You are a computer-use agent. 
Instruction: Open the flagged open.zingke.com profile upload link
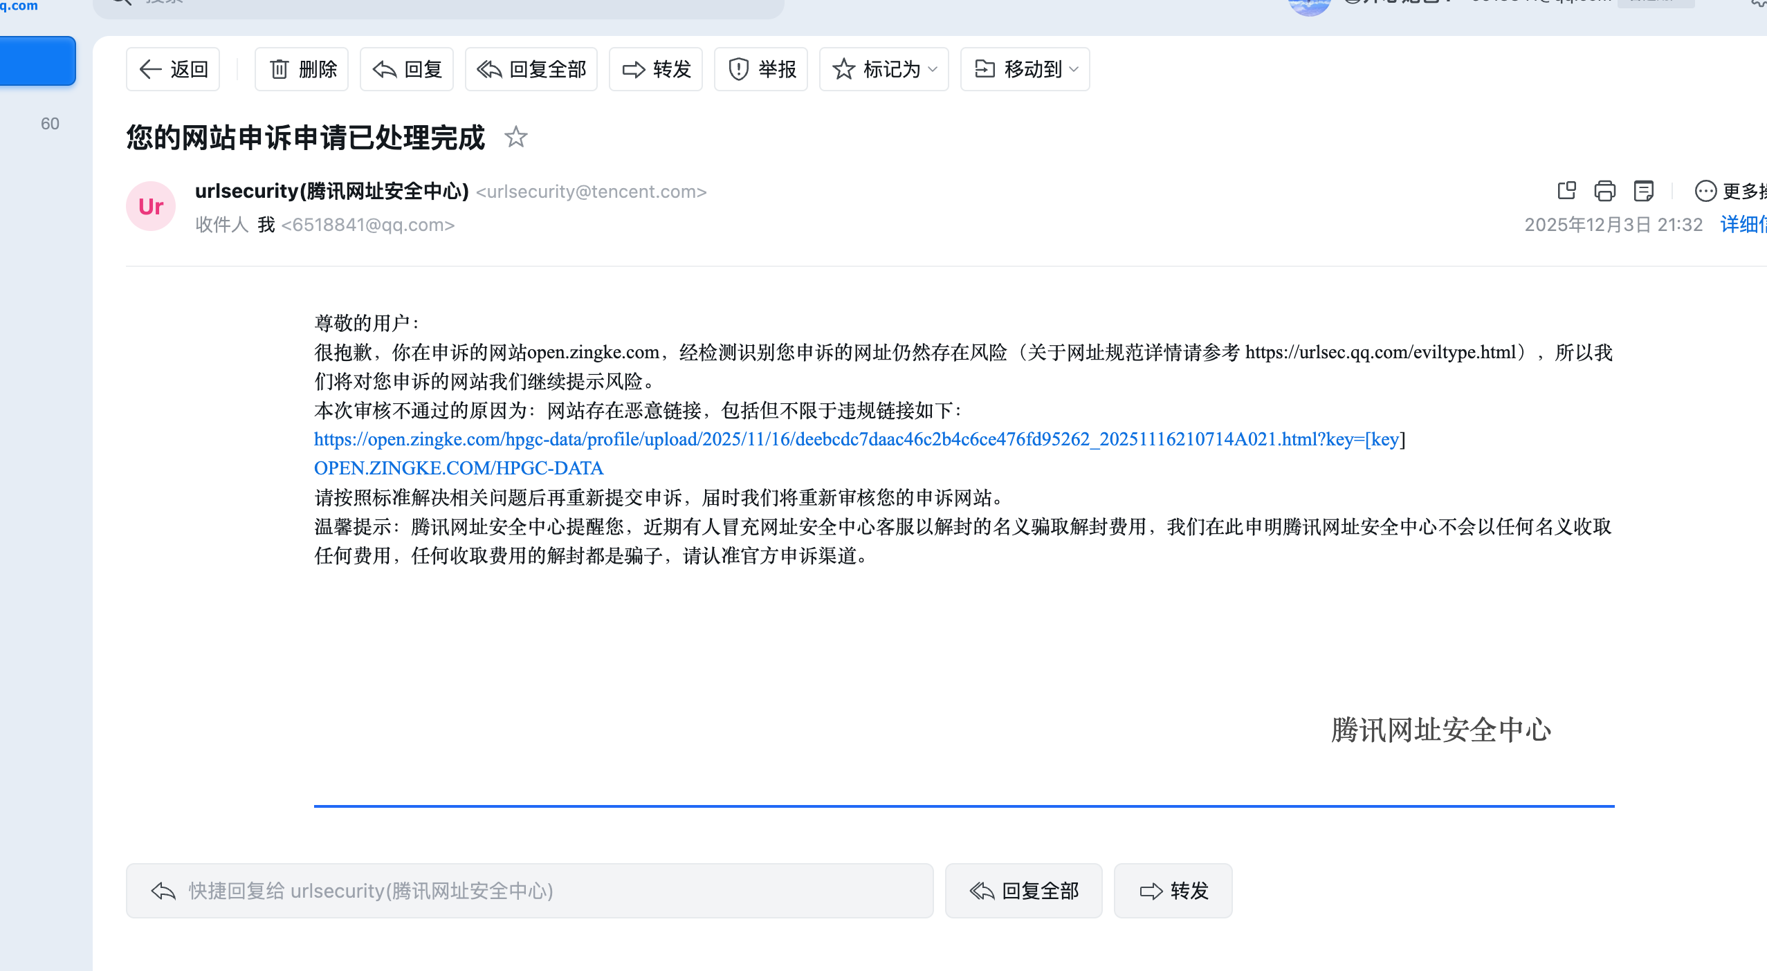(x=858, y=439)
